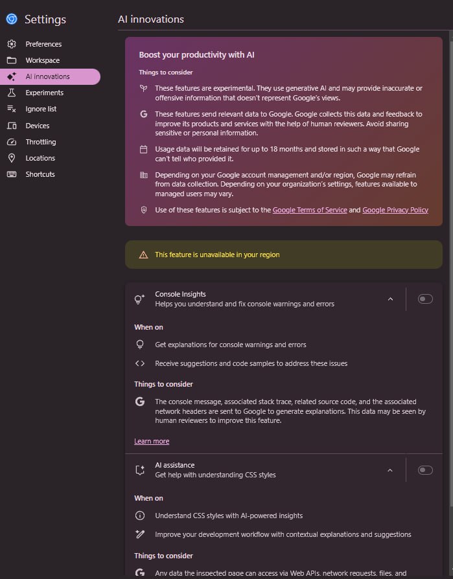
Task: Click the Devices icon in sidebar
Action: coord(12,126)
